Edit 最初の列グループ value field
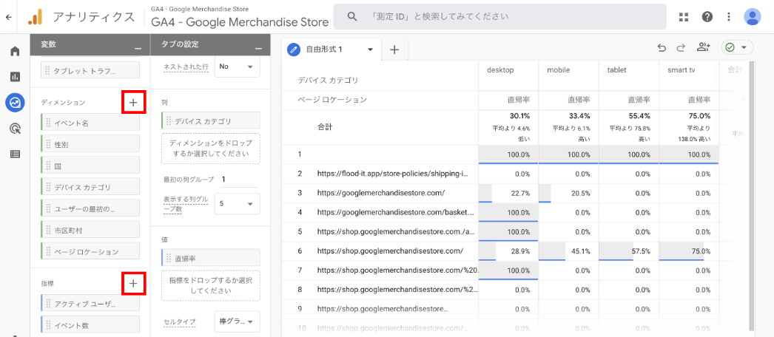The height and width of the screenshot is (337, 774). 239,180
